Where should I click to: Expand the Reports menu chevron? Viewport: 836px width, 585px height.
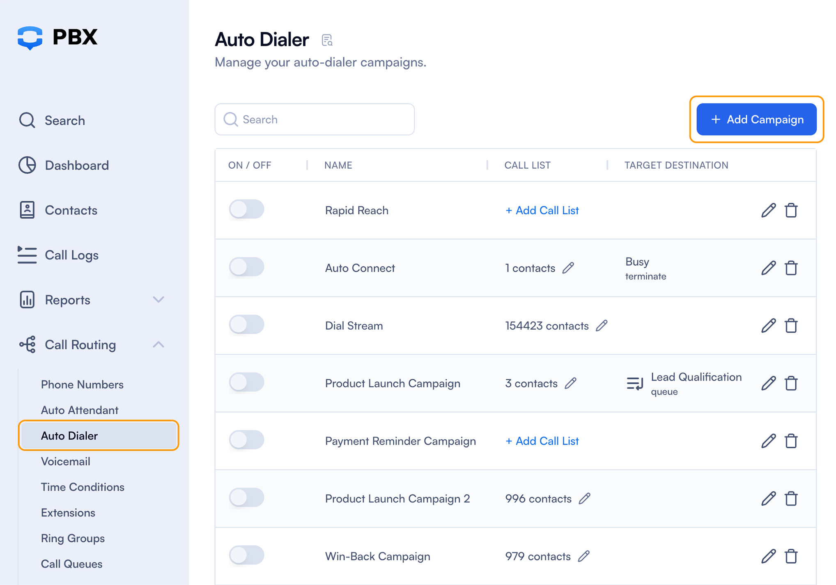pos(158,300)
